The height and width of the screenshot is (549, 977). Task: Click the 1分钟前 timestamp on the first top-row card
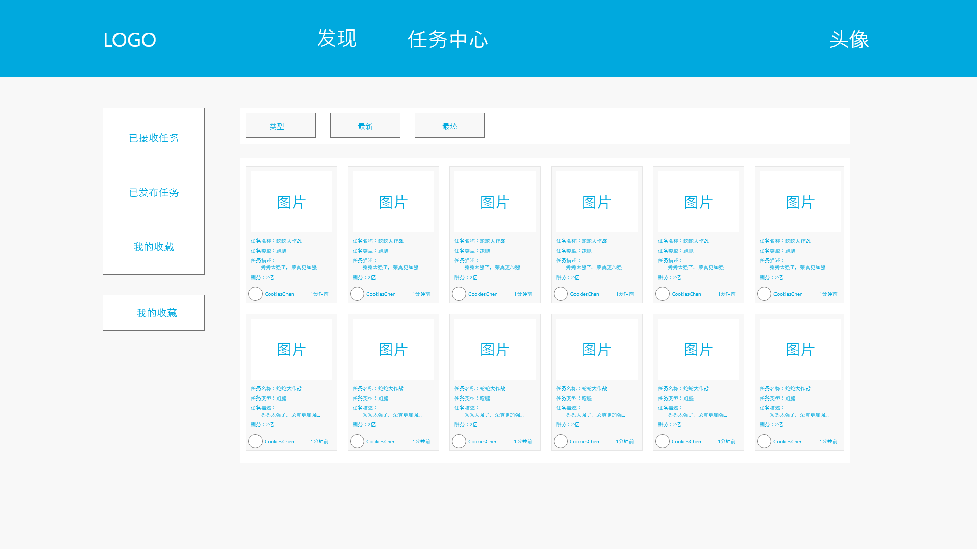(320, 294)
